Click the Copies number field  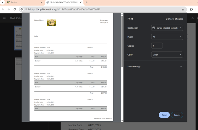click(157, 46)
